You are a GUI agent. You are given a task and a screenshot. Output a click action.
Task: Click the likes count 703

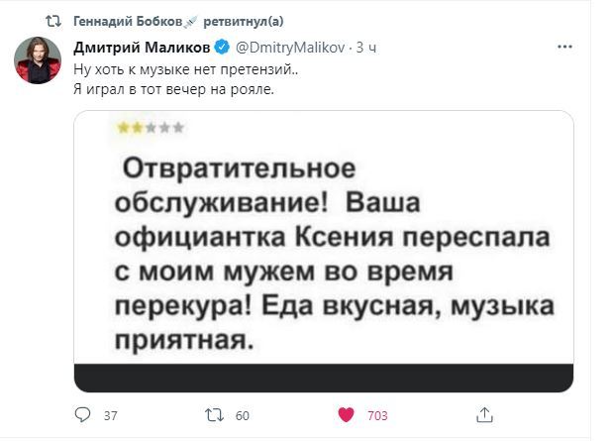pos(377,416)
